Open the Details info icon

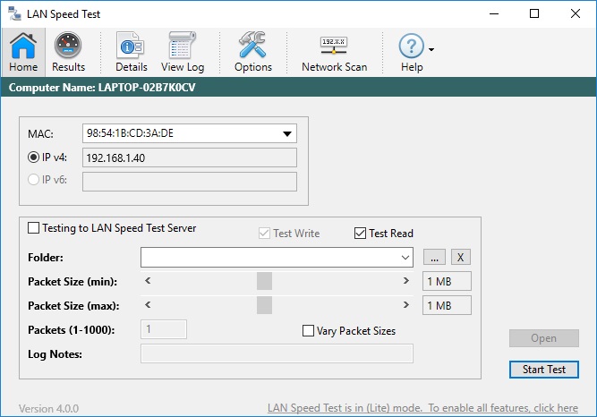[x=132, y=52]
